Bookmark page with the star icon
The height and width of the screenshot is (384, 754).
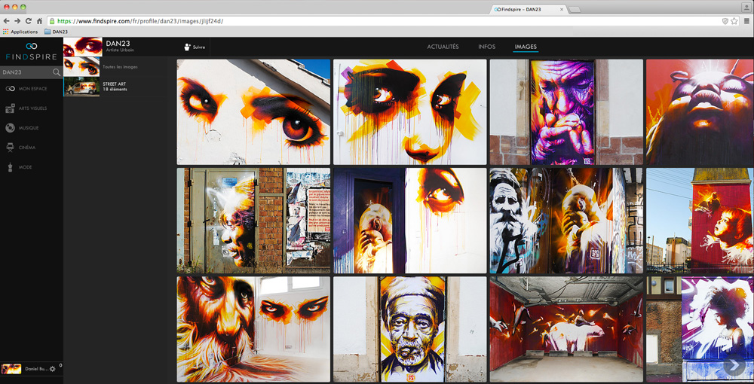click(x=734, y=21)
